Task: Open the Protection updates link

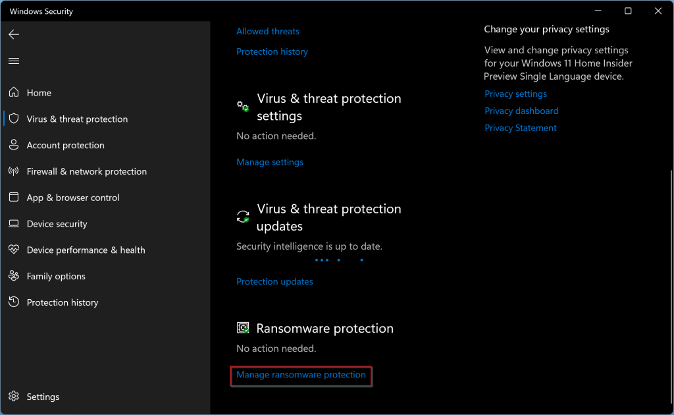Action: 274,282
